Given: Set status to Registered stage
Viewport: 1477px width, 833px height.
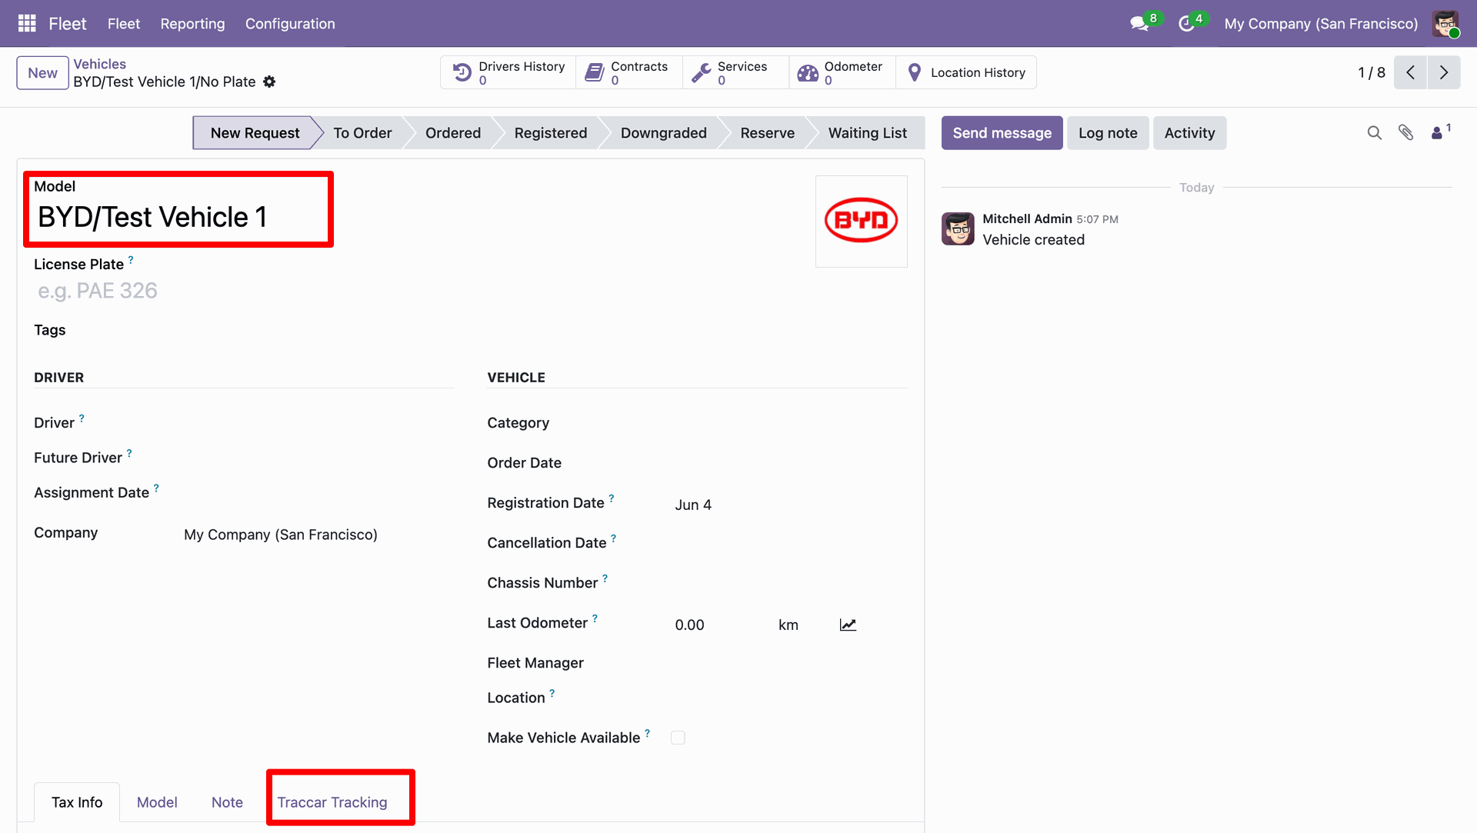Looking at the screenshot, I should 551,133.
